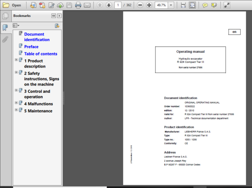Screen dimensions: 252x188
Task: Select the highlight text tool
Action: point(214,5)
